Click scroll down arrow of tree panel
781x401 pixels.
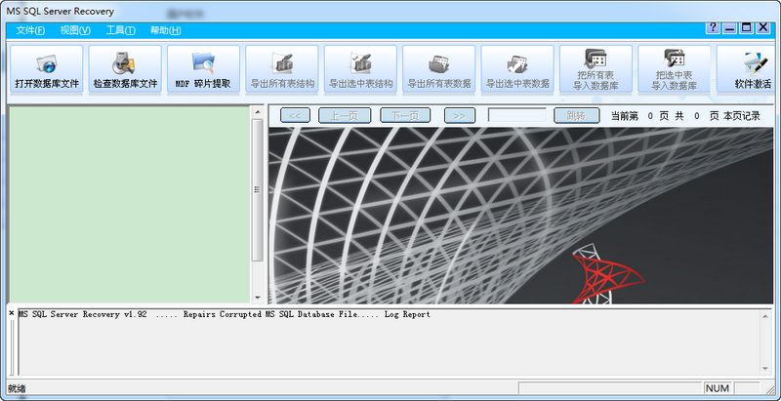point(258,298)
